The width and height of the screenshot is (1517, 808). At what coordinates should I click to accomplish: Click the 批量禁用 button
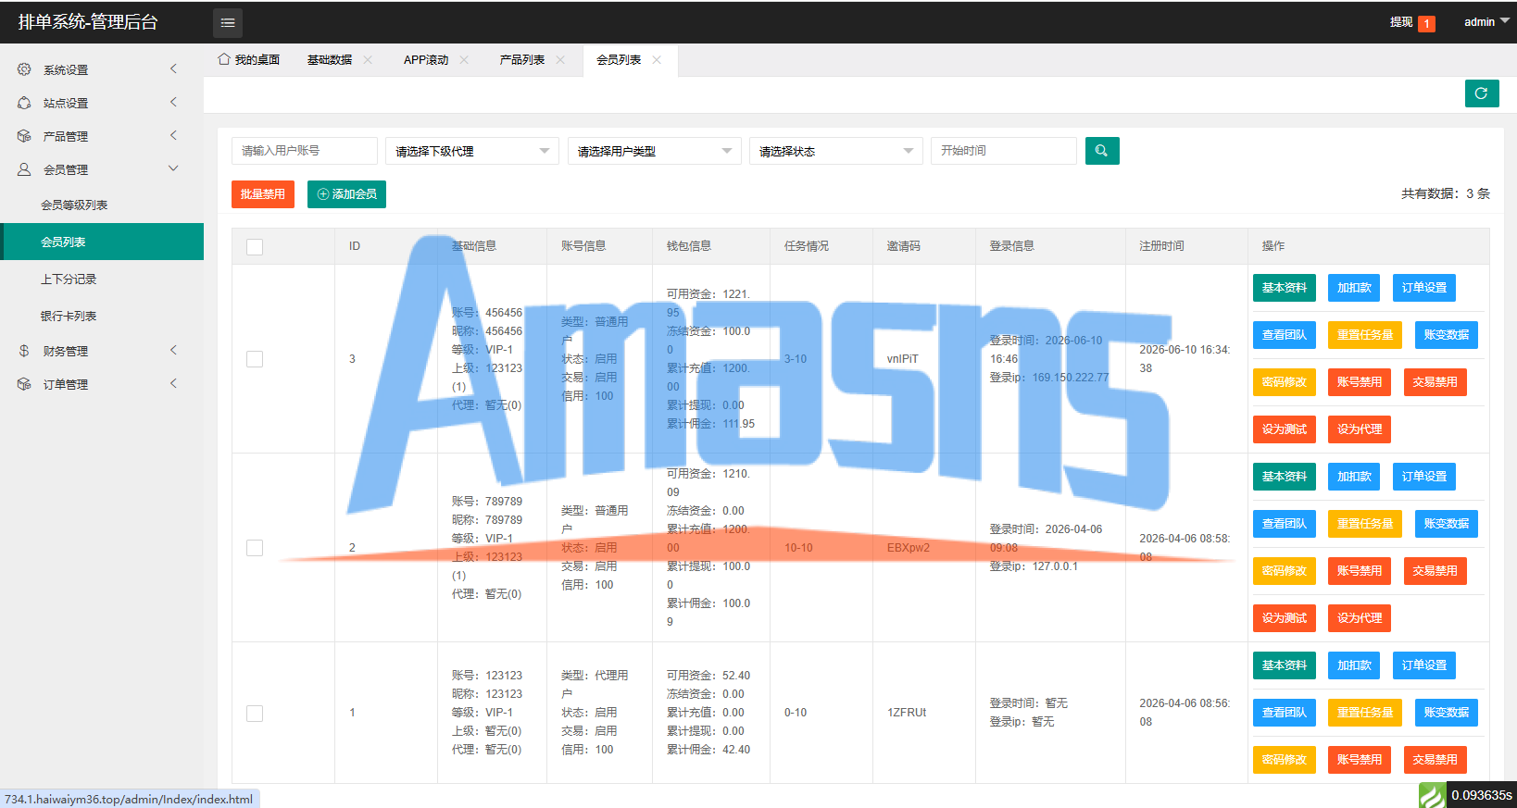click(x=263, y=194)
